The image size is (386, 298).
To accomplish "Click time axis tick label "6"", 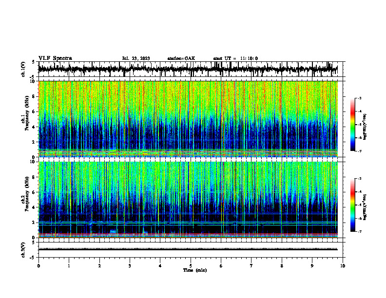I will click(221, 266).
